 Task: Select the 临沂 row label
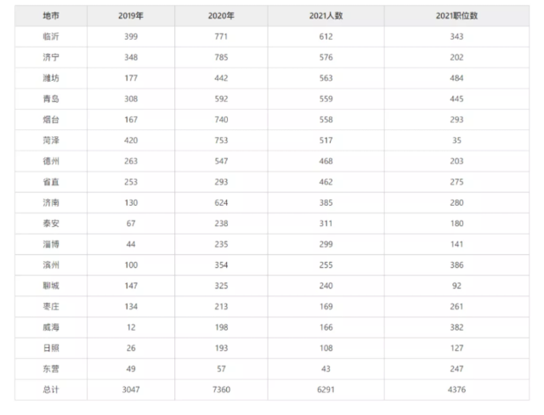(51, 37)
